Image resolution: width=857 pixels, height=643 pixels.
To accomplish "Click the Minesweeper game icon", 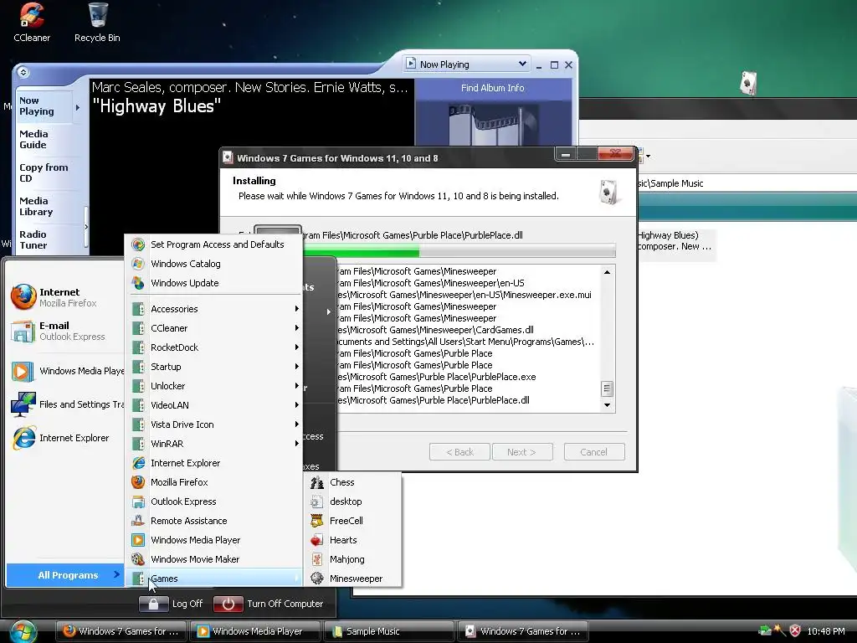I will (317, 579).
